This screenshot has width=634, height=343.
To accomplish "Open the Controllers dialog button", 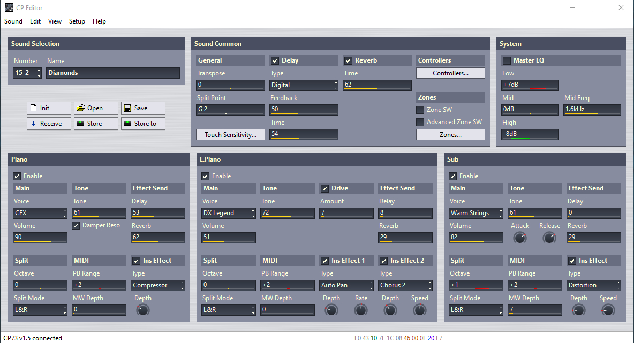I will (450, 73).
